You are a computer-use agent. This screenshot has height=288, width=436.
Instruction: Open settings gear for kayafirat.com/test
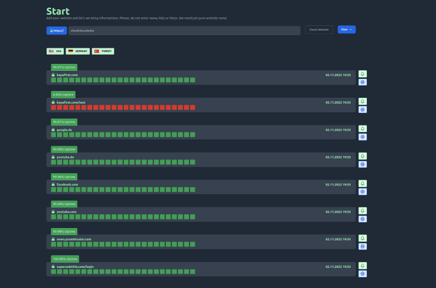[362, 109]
